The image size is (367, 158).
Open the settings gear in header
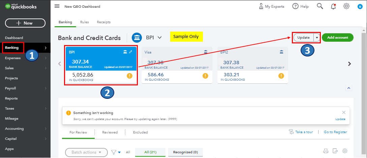click(346, 6)
